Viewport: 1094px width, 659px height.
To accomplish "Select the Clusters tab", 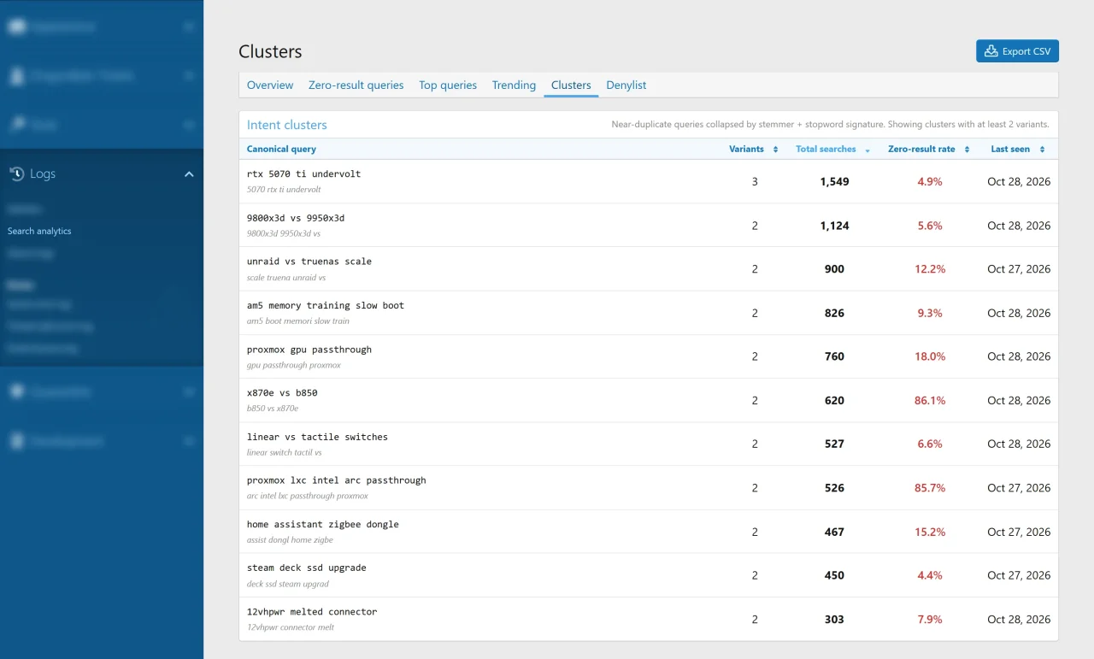I will click(571, 85).
